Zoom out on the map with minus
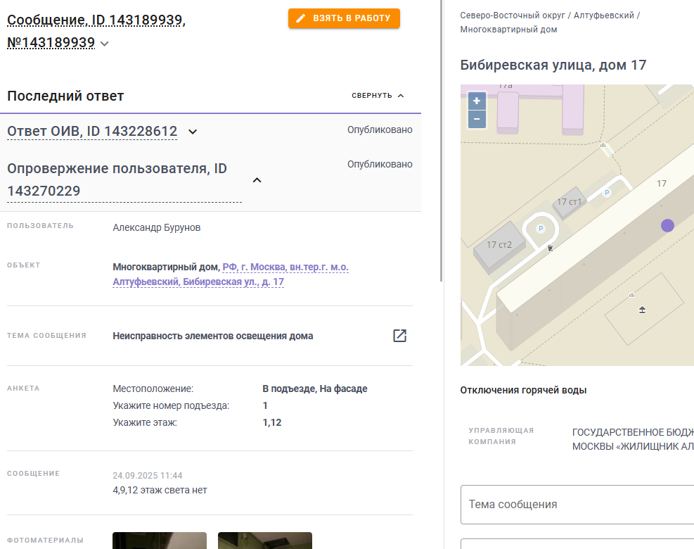Viewport: 694px width, 549px height. pyautogui.click(x=477, y=119)
